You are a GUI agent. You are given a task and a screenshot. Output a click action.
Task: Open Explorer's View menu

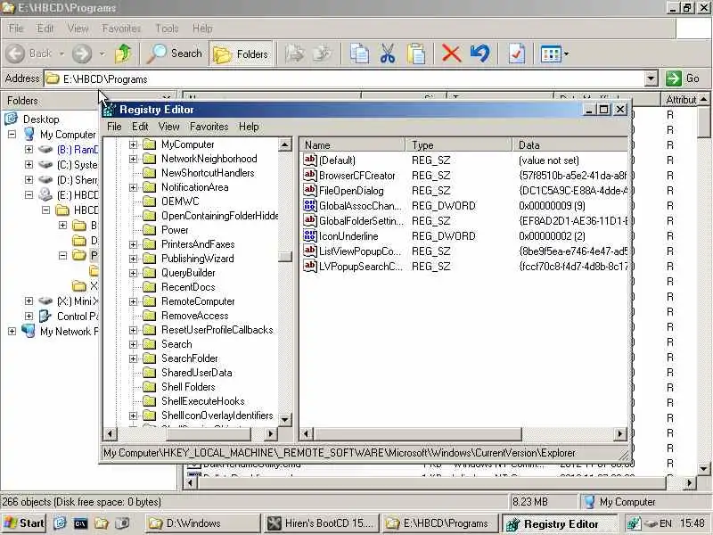[x=78, y=29]
